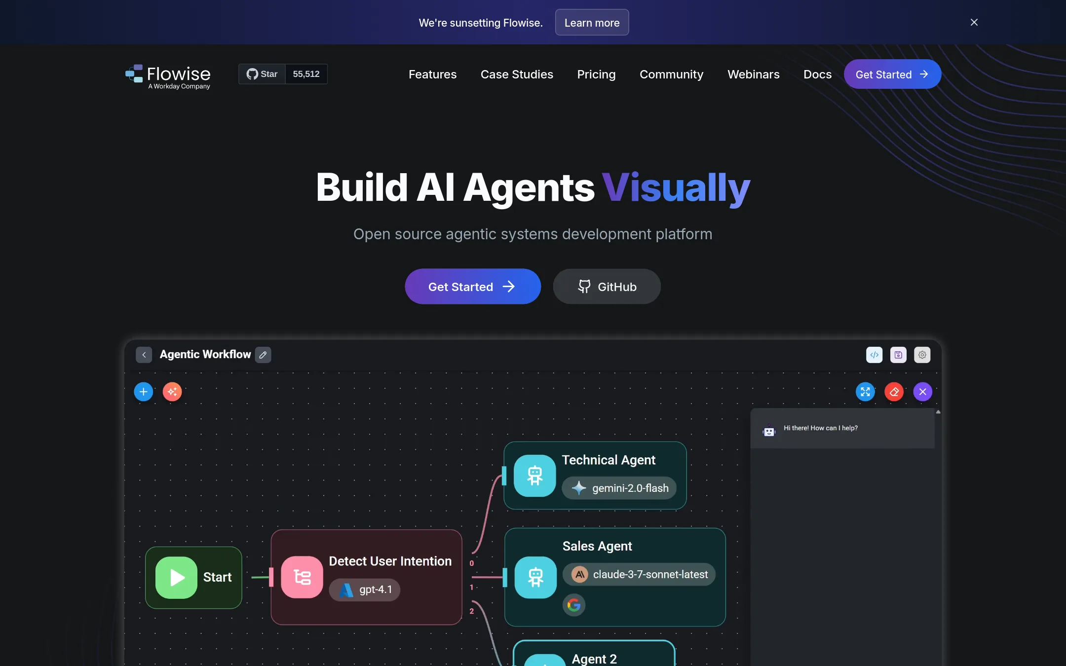This screenshot has height=666, width=1066.
Task: Click the hero Get Started button
Action: point(473,286)
